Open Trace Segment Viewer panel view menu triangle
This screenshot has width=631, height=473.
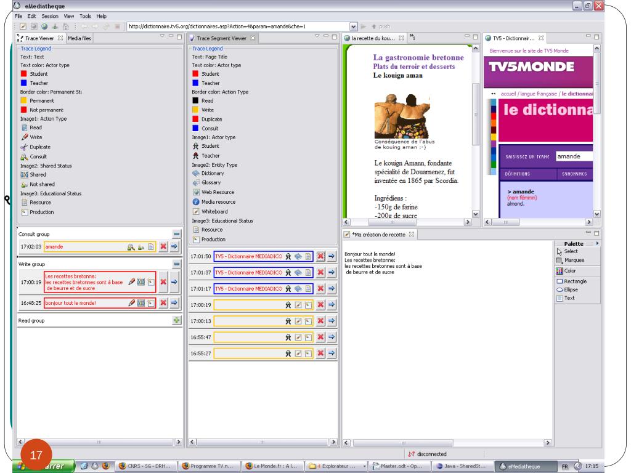click(x=317, y=36)
